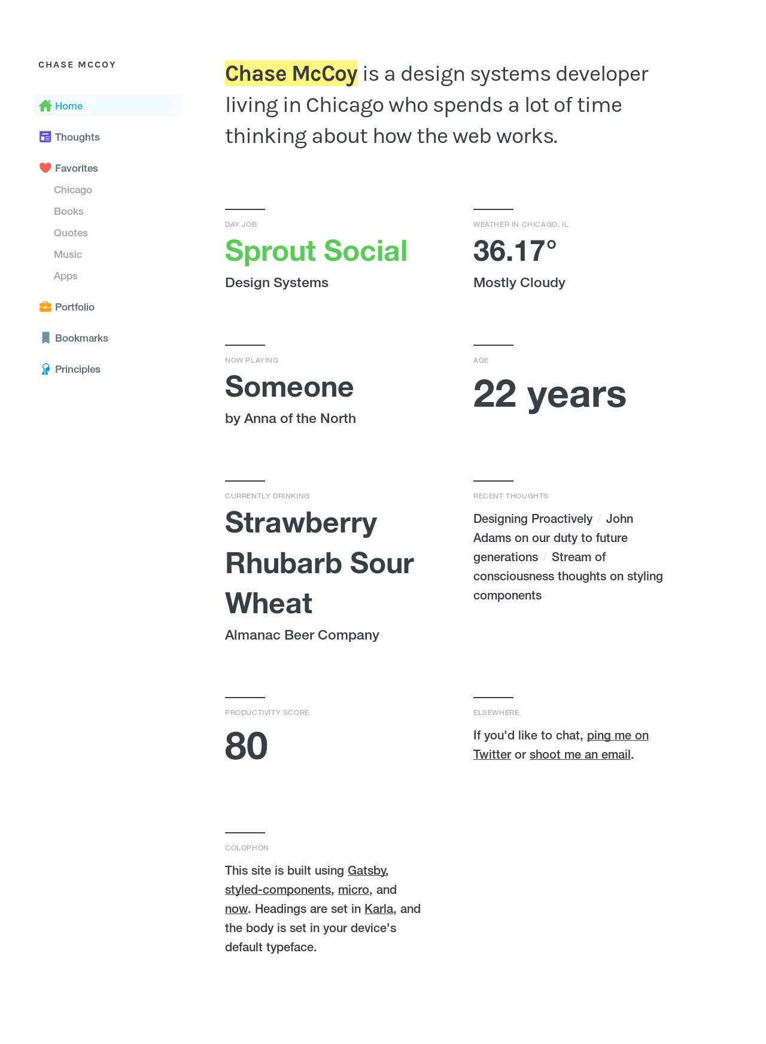Select Music in the sidebar
The width and height of the screenshot is (766, 1044).
coord(68,254)
